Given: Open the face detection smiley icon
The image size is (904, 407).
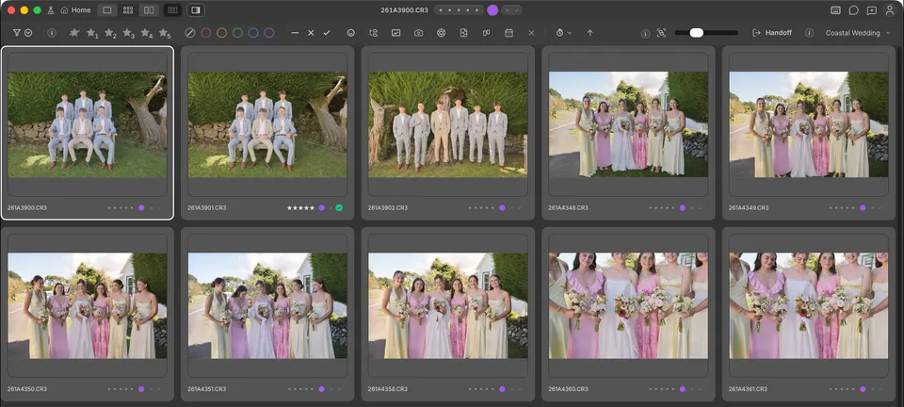Looking at the screenshot, I should pyautogui.click(x=350, y=33).
